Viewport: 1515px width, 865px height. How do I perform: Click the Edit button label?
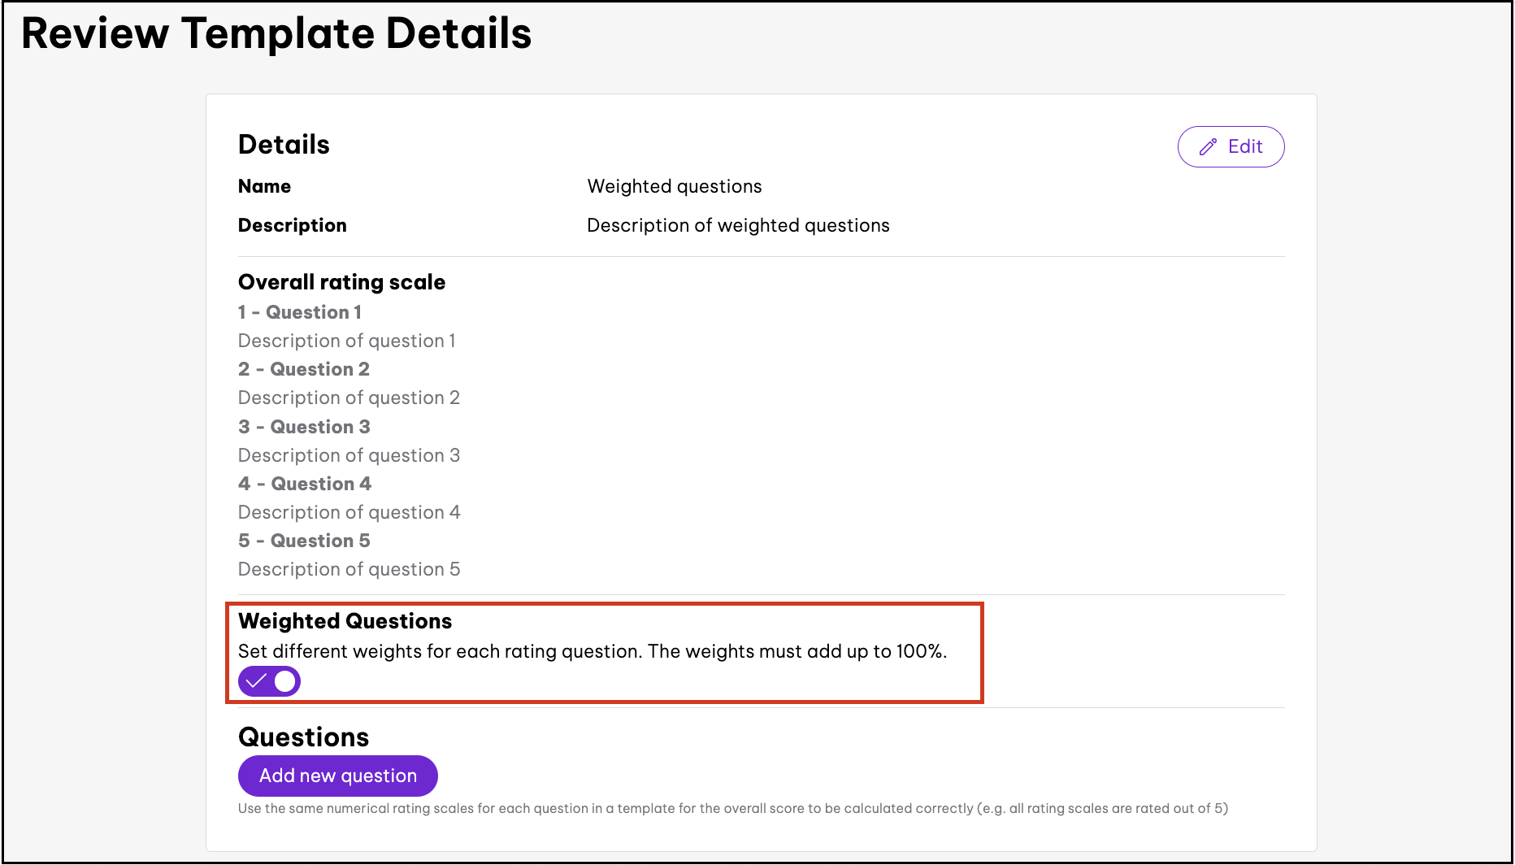[x=1244, y=146]
